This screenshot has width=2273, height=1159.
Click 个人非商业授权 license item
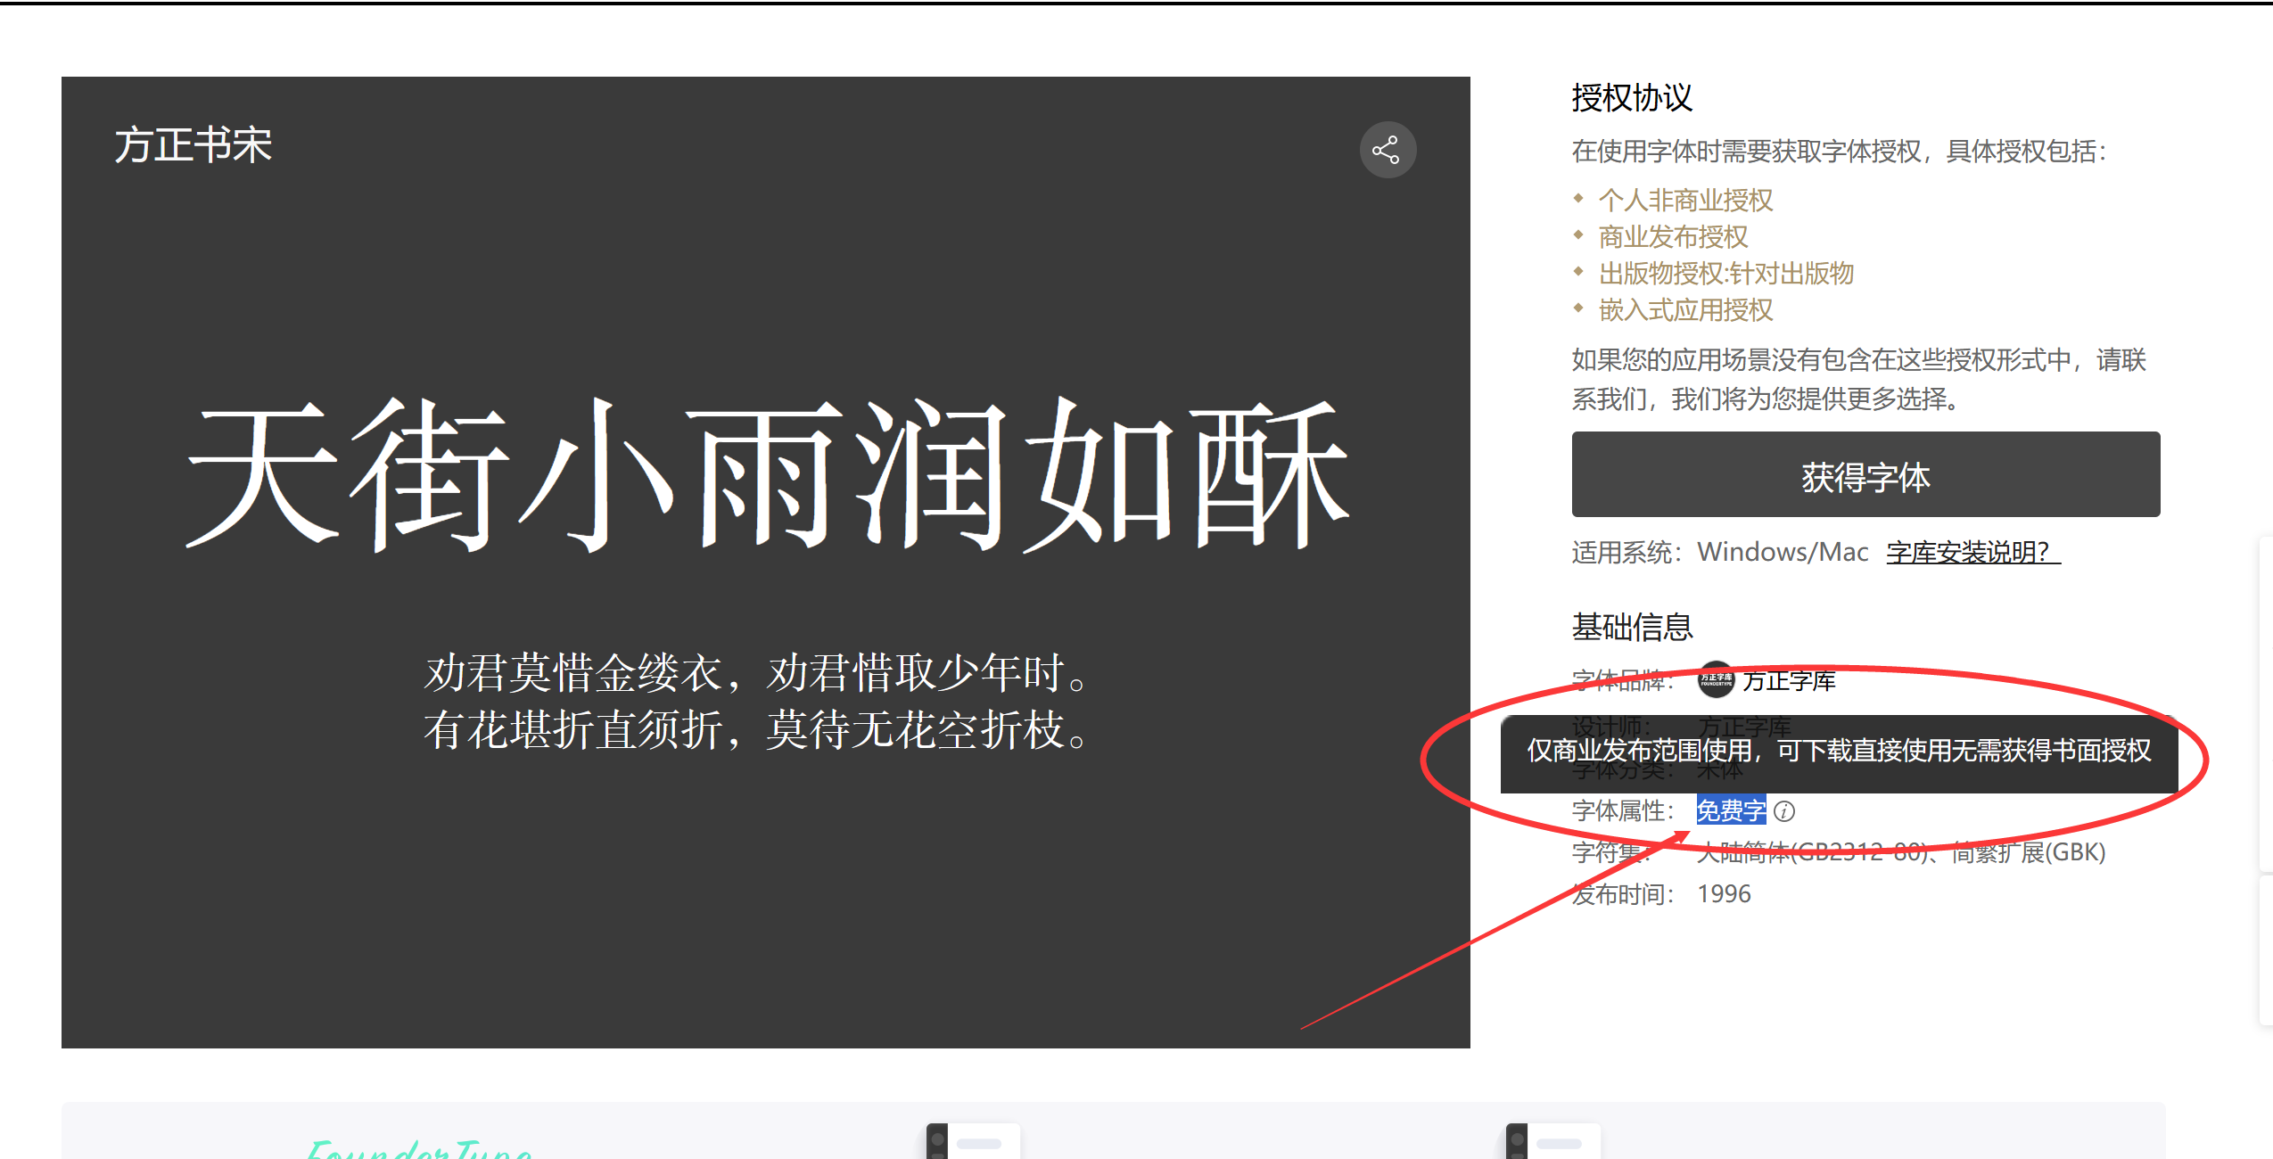pyautogui.click(x=1685, y=200)
